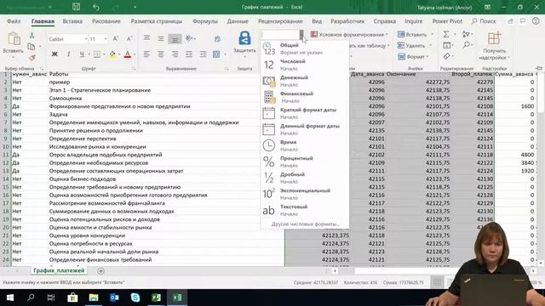This screenshot has width=545, height=306.
Task: Toggle underline formatting (Ч)
Action: 82,54
